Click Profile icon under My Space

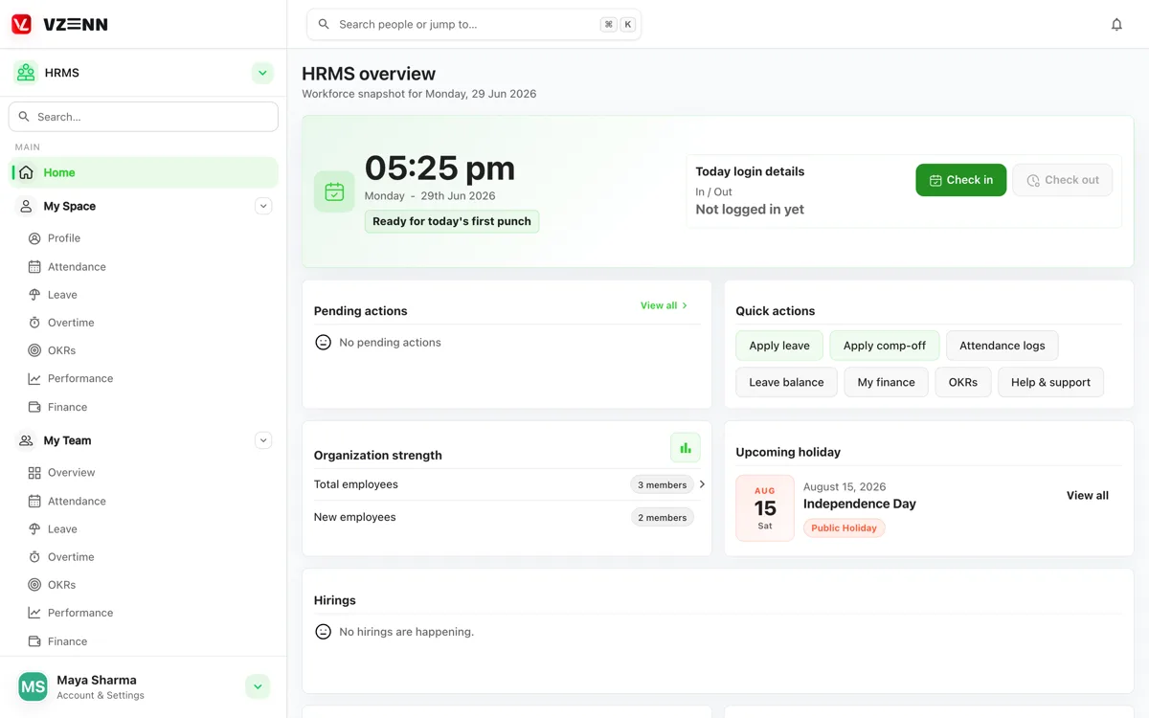34,238
